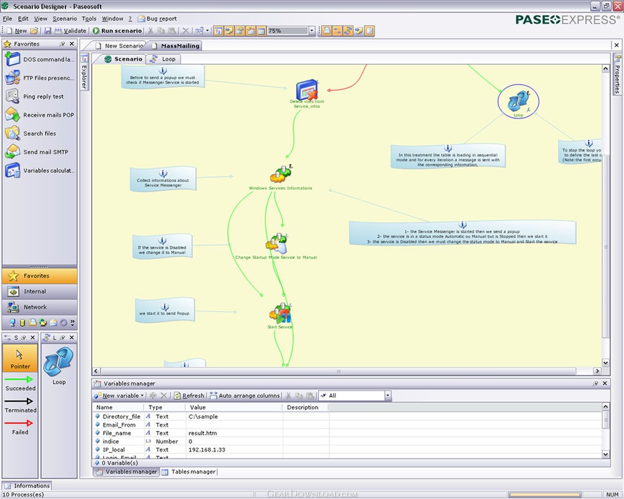Viewport: 624px width, 499px height.
Task: Select the FTP Files presence activity
Action: (39, 78)
